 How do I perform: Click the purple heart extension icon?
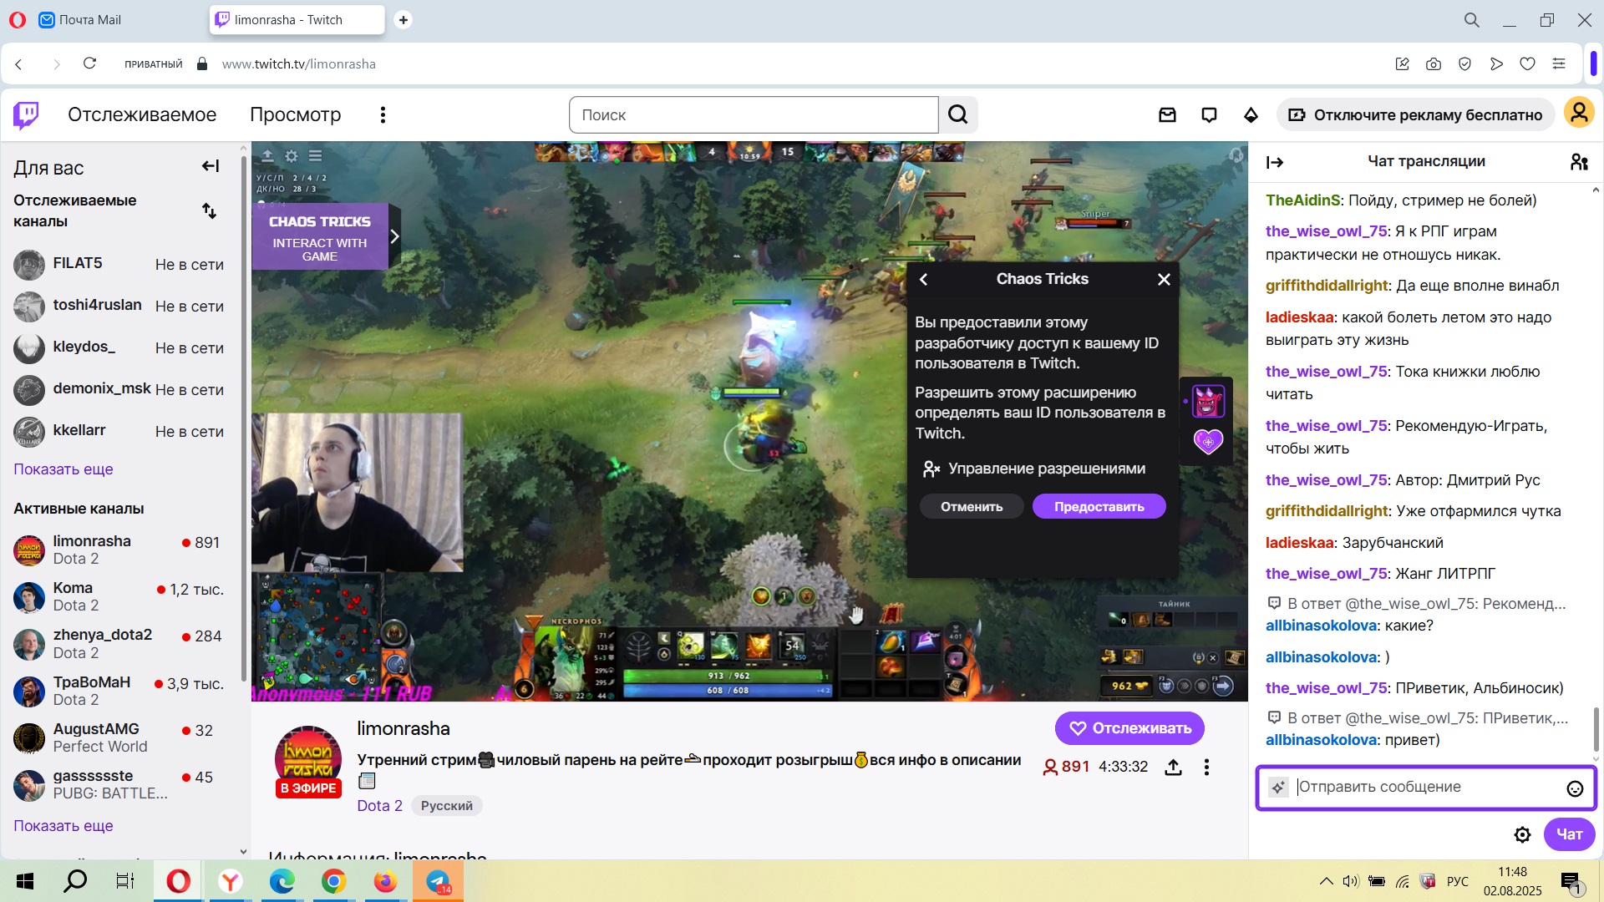click(1208, 441)
